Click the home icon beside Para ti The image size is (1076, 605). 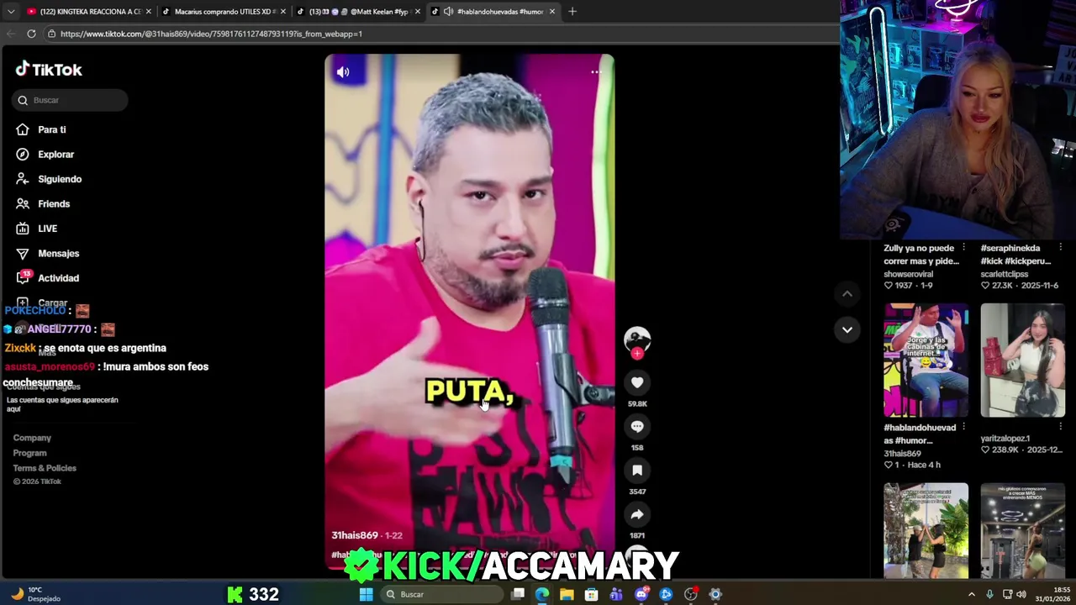point(23,129)
